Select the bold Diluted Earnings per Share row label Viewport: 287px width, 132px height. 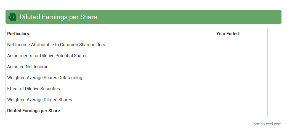pyautogui.click(x=33, y=111)
